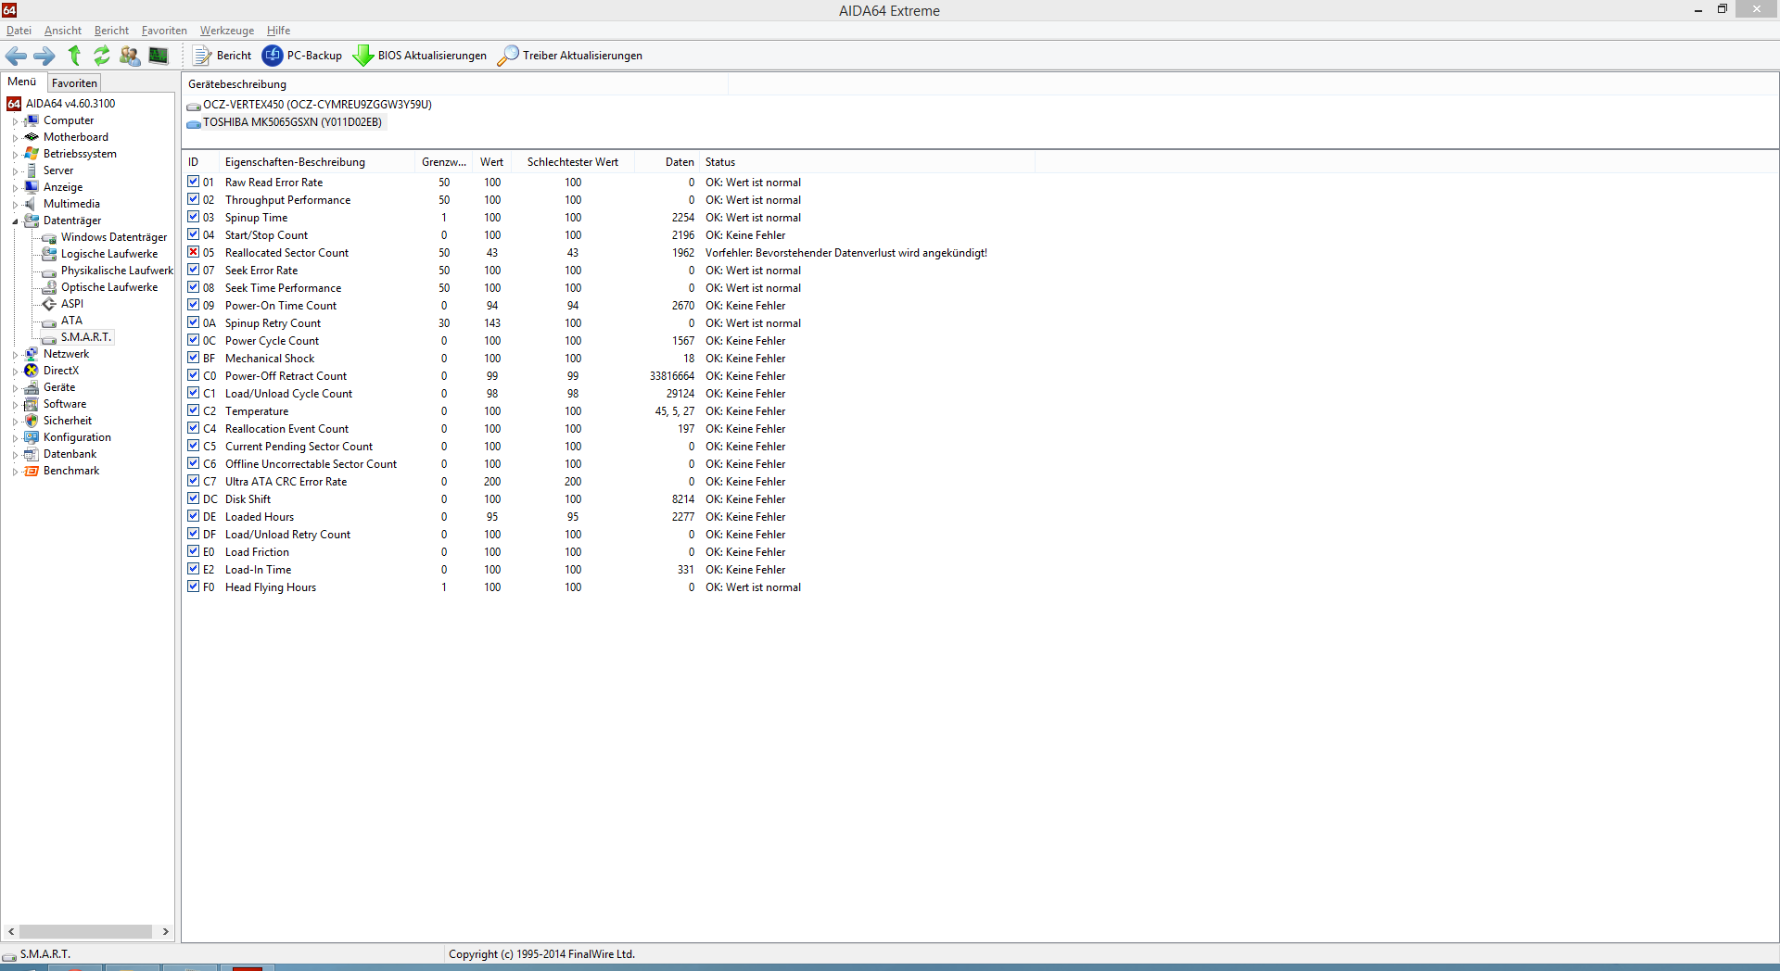Click the Multimedia speaker icon
The width and height of the screenshot is (1780, 971).
click(32, 204)
